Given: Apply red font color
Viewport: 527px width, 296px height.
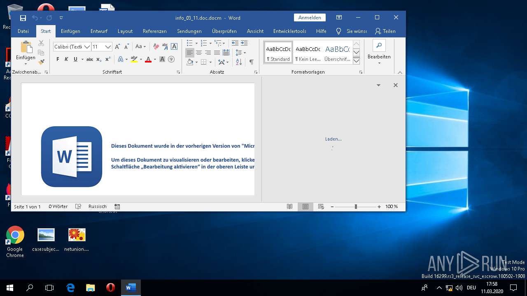Looking at the screenshot, I should click(148, 59).
